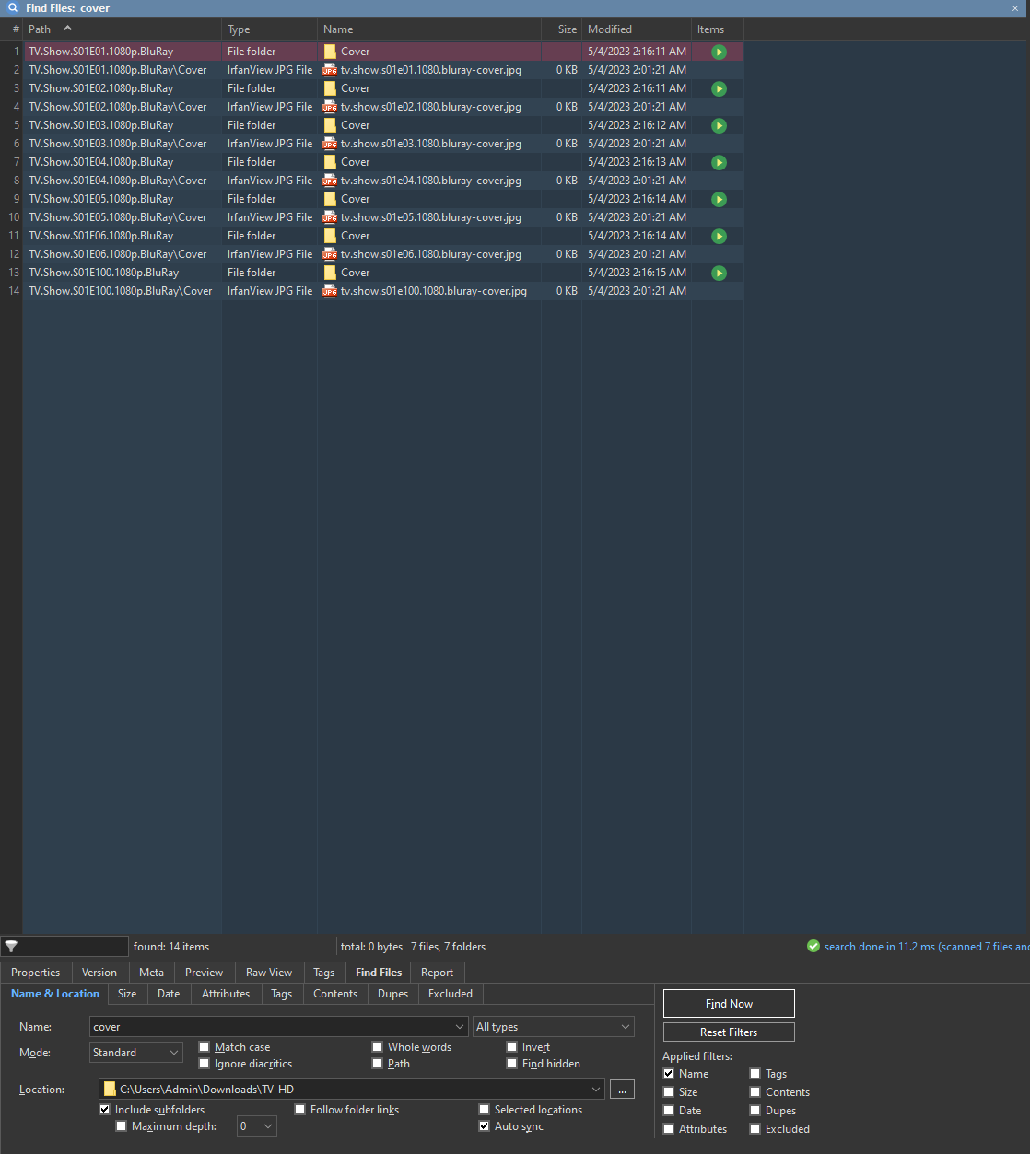This screenshot has width=1030, height=1154.
Task: Uncheck Auto sync option
Action: [484, 1125]
